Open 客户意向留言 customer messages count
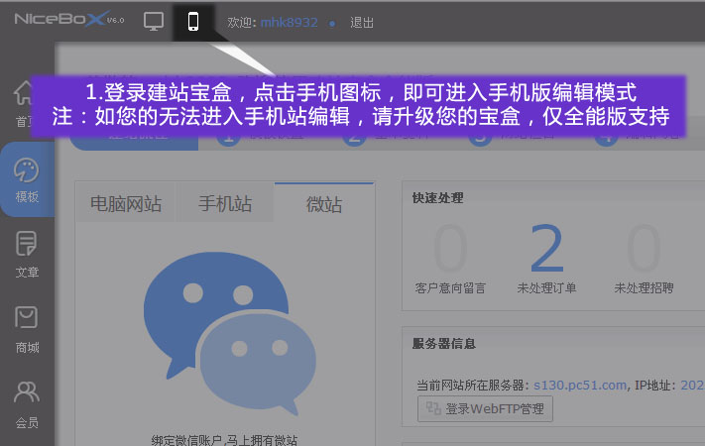 pyautogui.click(x=450, y=256)
